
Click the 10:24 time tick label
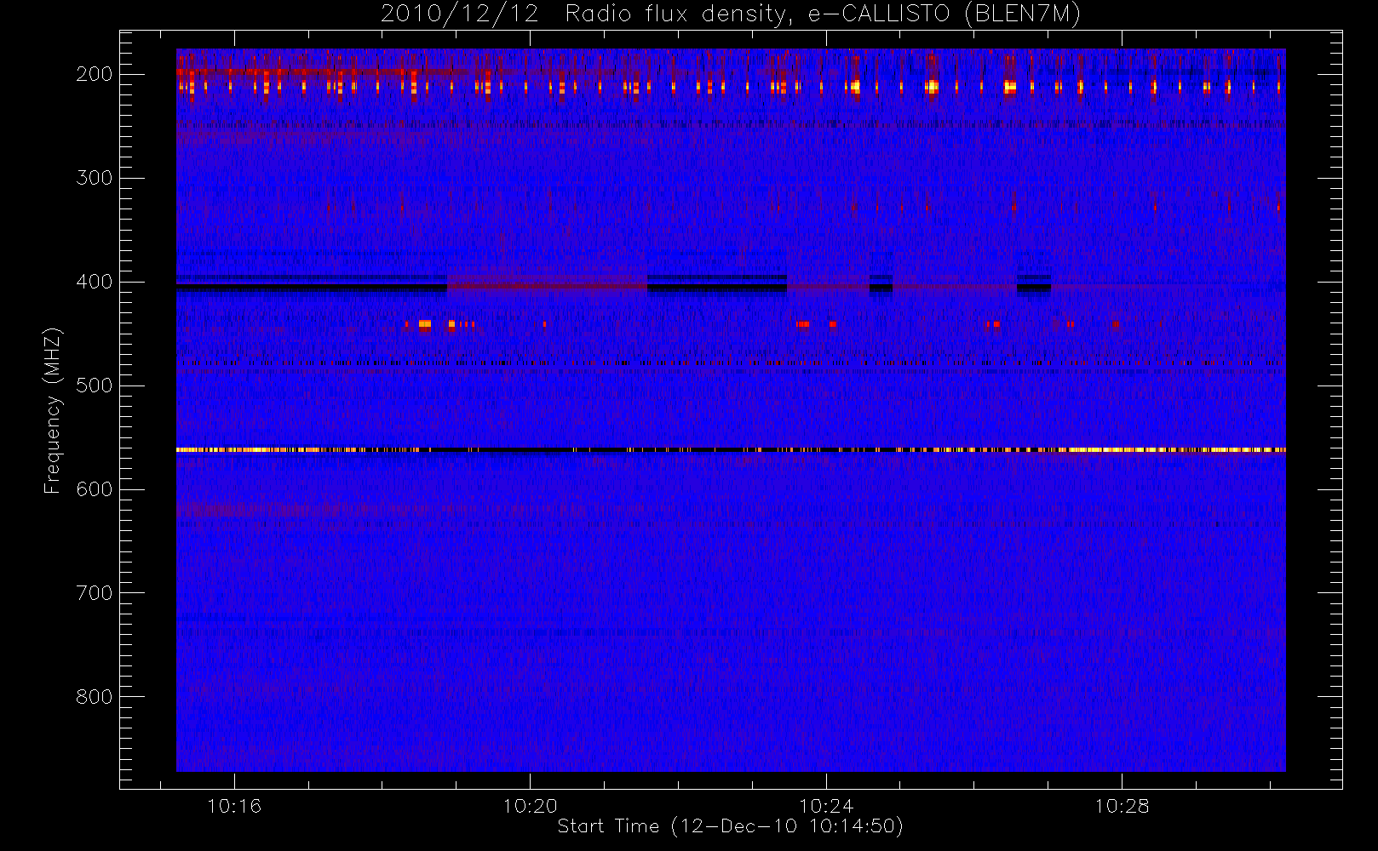[x=825, y=805]
